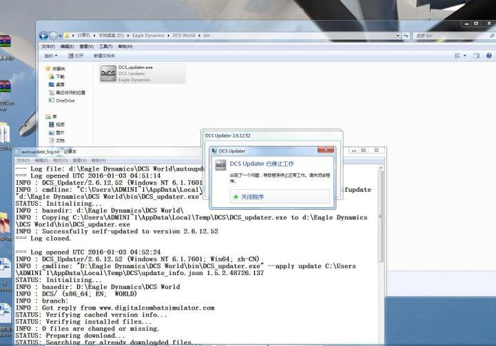Select 桌面 (Desktop) in favorites

point(60,84)
